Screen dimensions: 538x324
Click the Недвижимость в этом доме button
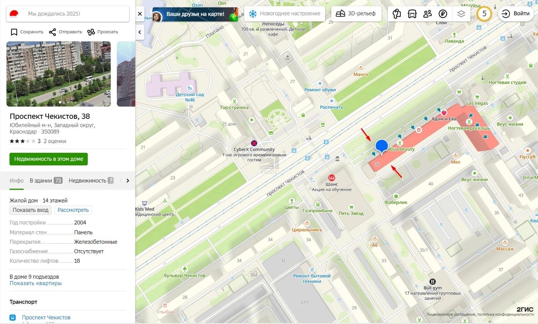(48, 159)
